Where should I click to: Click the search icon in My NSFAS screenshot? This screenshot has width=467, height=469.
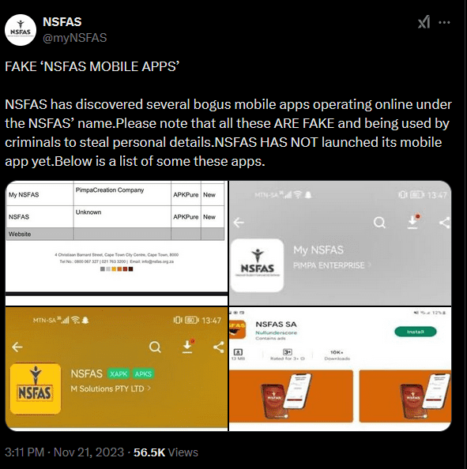(379, 223)
